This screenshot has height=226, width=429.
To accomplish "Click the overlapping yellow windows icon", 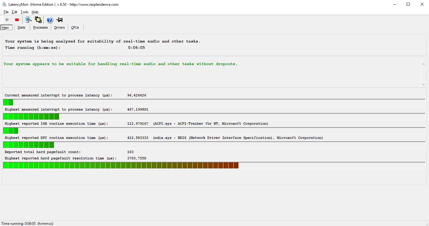I will coord(38,20).
